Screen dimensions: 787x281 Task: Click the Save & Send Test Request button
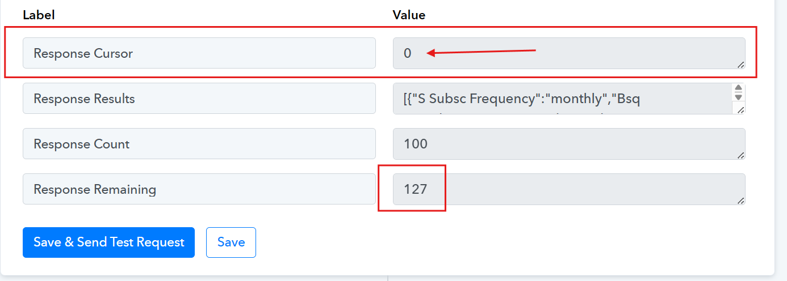point(108,242)
